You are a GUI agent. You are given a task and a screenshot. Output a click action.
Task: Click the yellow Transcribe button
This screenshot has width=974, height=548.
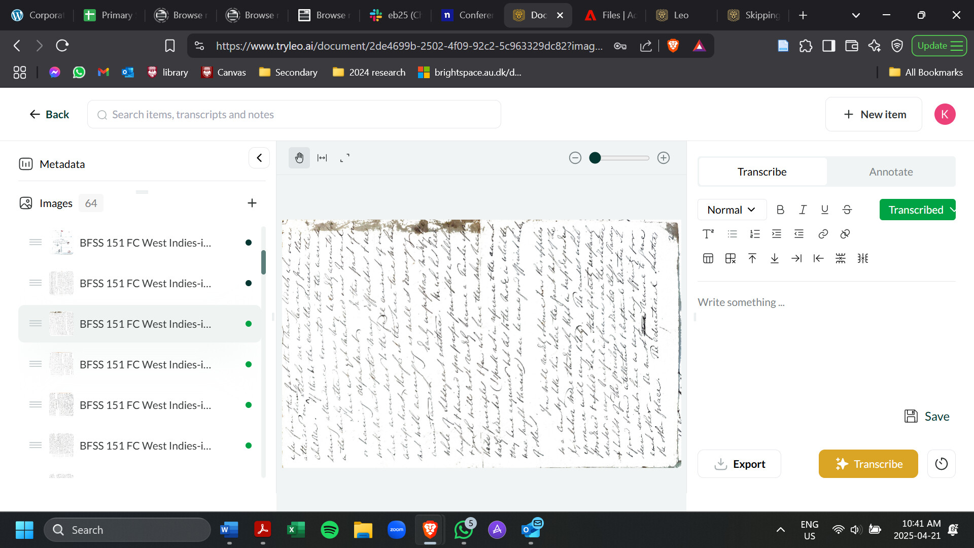pyautogui.click(x=868, y=464)
